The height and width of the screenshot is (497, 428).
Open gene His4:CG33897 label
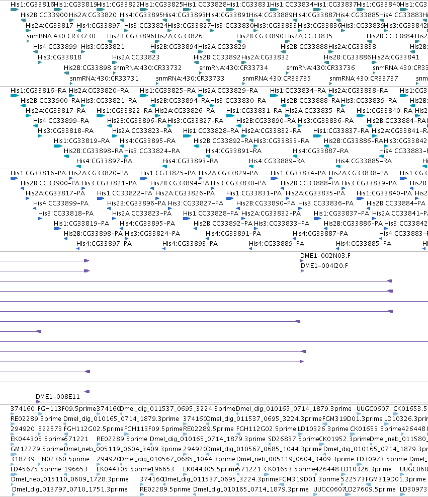pos(98,25)
